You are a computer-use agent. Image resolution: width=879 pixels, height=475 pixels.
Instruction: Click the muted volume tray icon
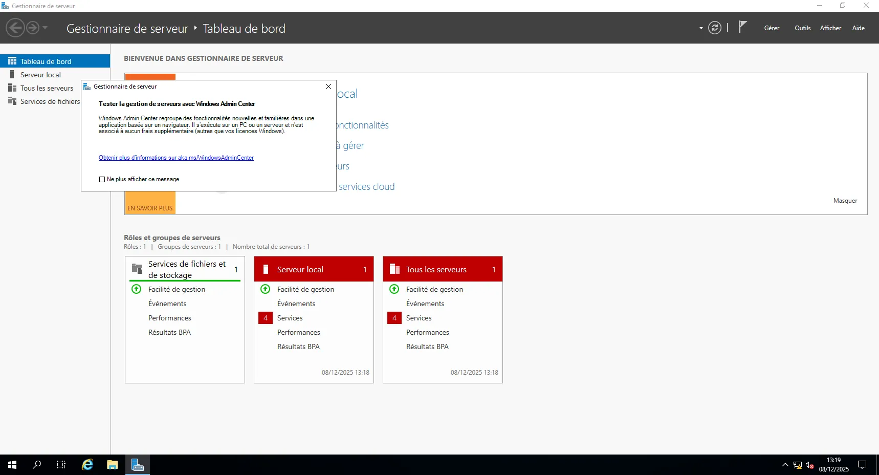coord(810,465)
